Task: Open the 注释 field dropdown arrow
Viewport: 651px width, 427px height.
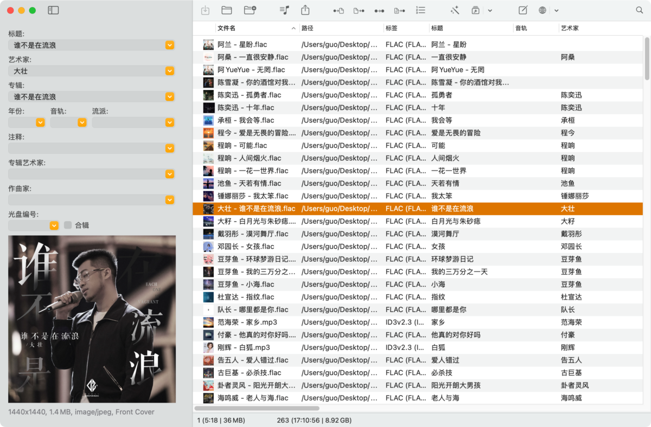Action: pyautogui.click(x=170, y=148)
